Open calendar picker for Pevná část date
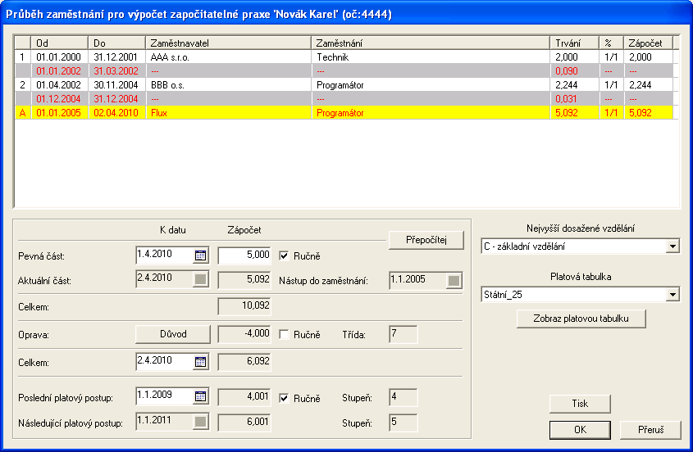 (x=201, y=255)
